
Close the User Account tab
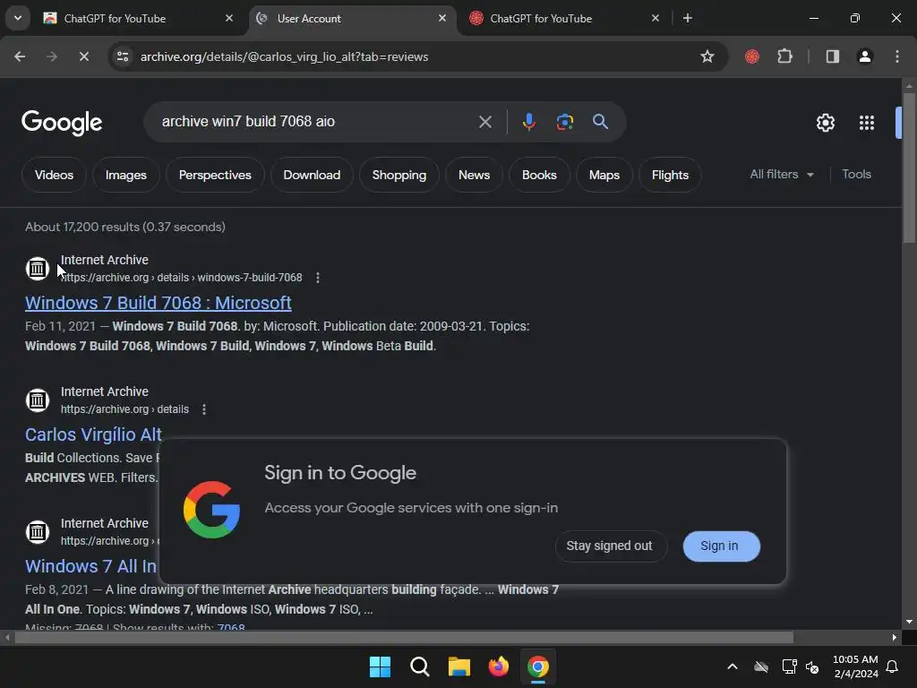[x=442, y=18]
